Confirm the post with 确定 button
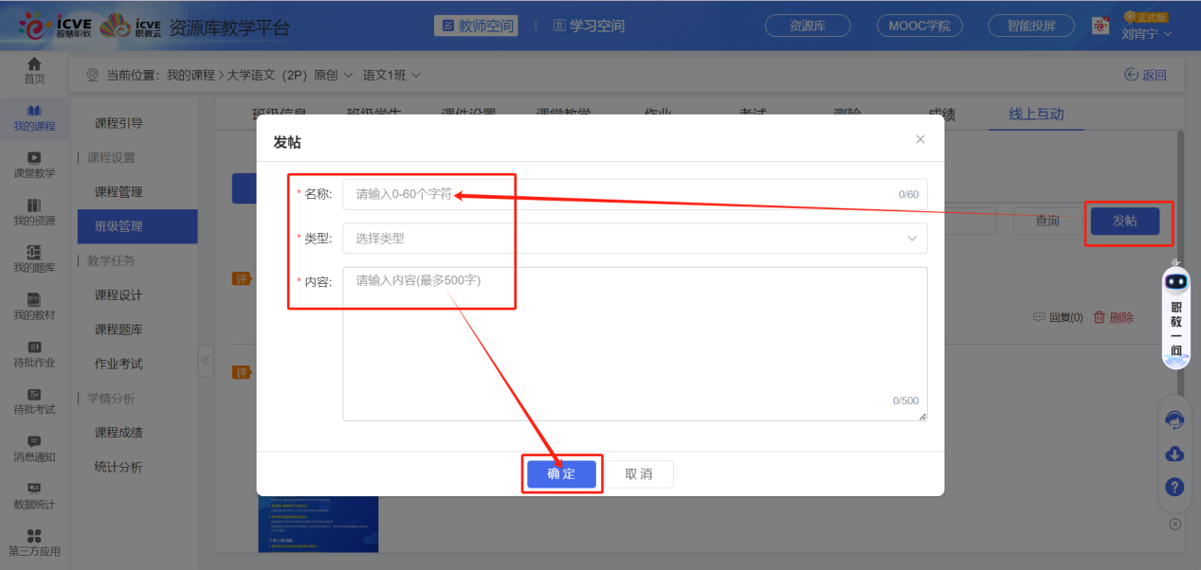Image resolution: width=1201 pixels, height=570 pixels. (561, 473)
